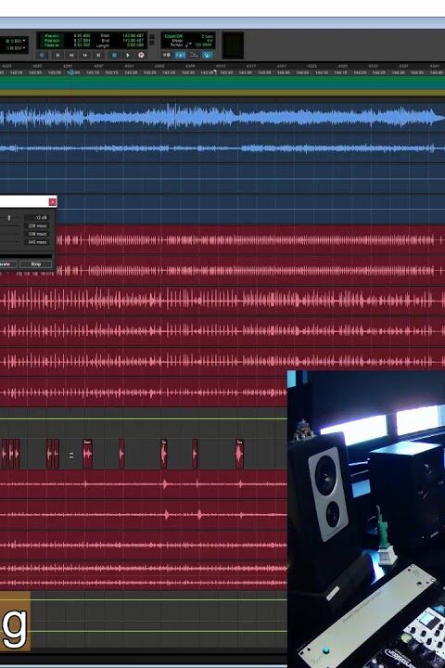Click the lower small square expand button
This screenshot has width=445, height=668.
point(152,42)
